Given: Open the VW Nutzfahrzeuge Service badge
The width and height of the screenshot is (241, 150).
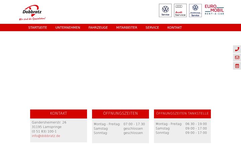Looking at the screenshot, I should click(195, 10).
